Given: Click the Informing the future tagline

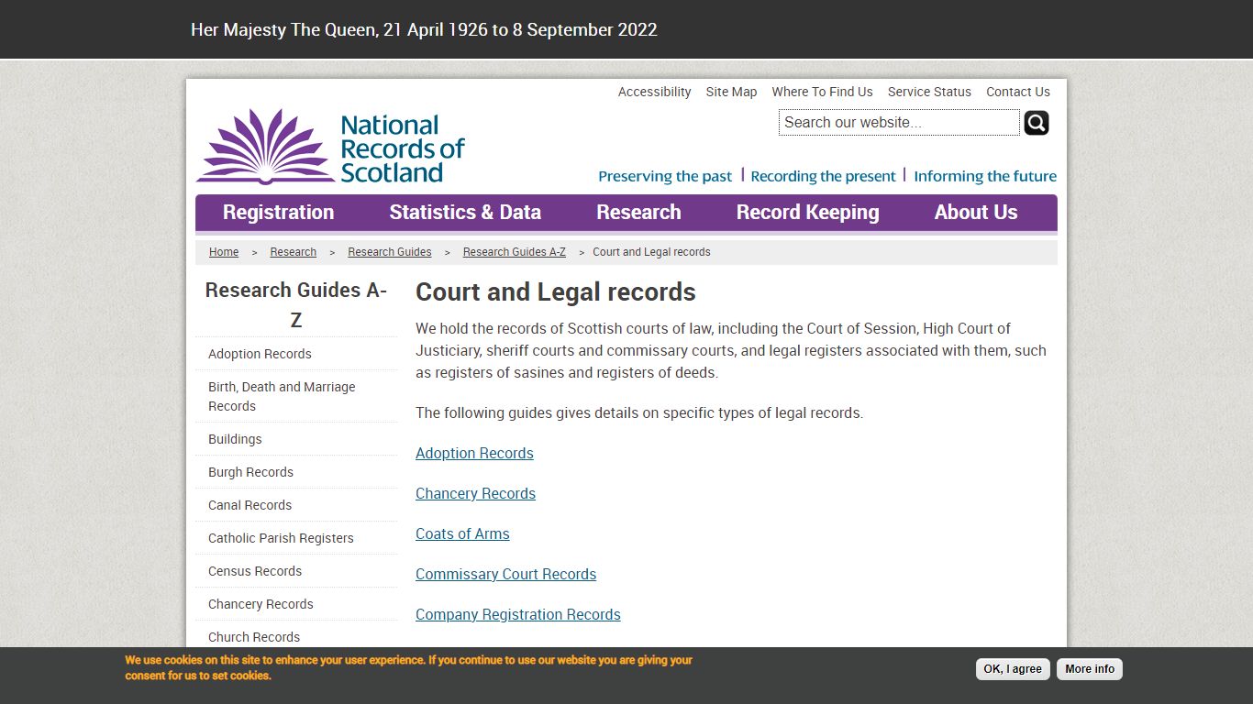Looking at the screenshot, I should (x=985, y=176).
